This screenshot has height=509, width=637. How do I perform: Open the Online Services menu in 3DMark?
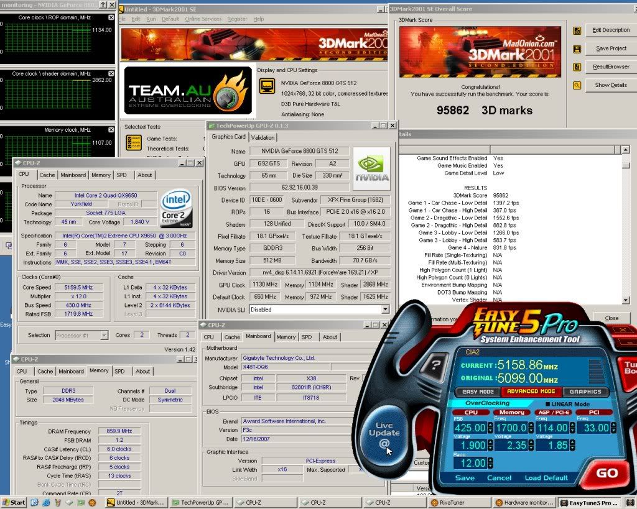click(x=203, y=19)
